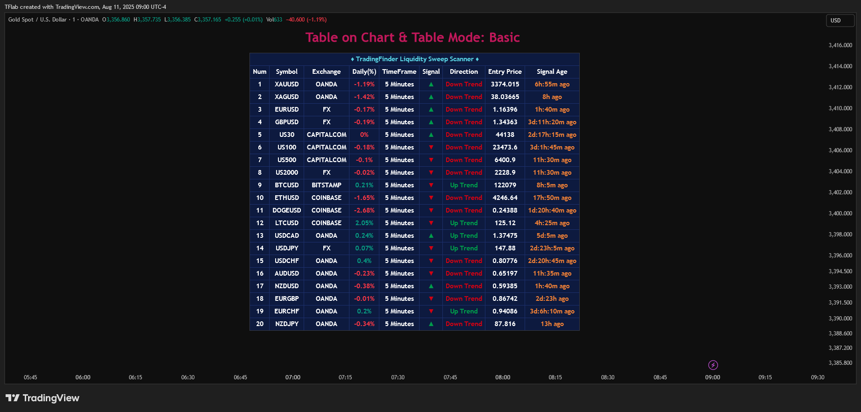This screenshot has width=861, height=412.
Task: Click the Entry Price column header
Action: (x=505, y=72)
